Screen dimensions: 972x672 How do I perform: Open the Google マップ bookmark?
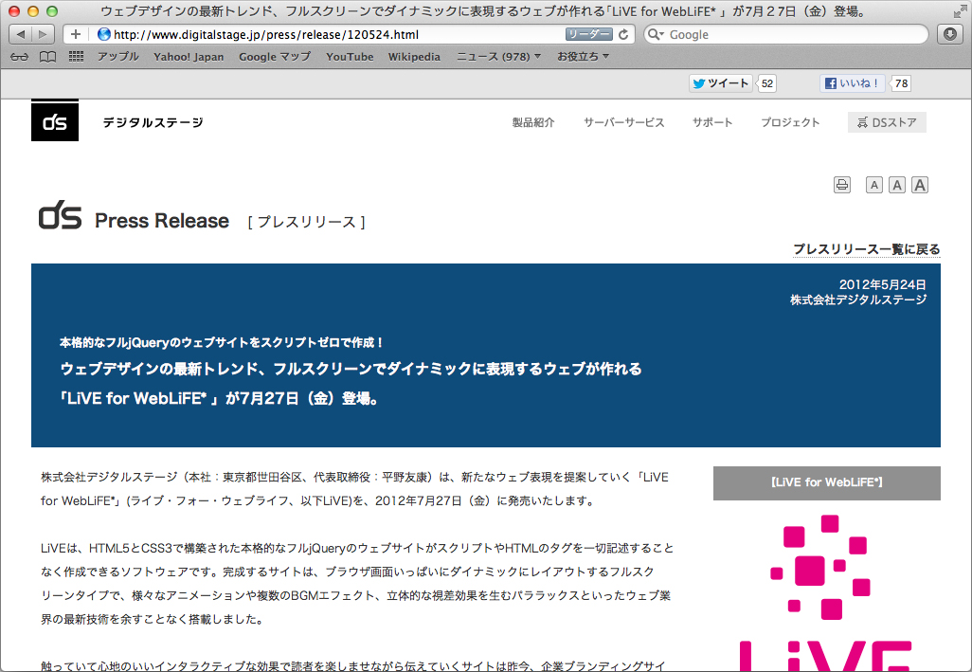pyautogui.click(x=275, y=57)
